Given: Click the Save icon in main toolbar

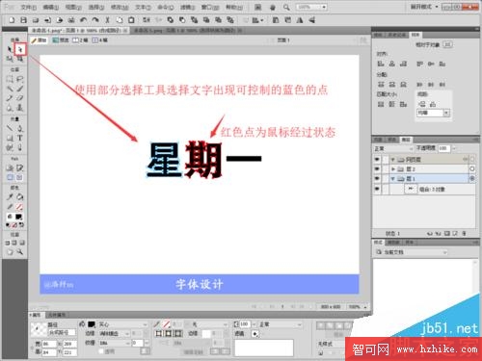Looking at the screenshot, I should [x=23, y=20].
